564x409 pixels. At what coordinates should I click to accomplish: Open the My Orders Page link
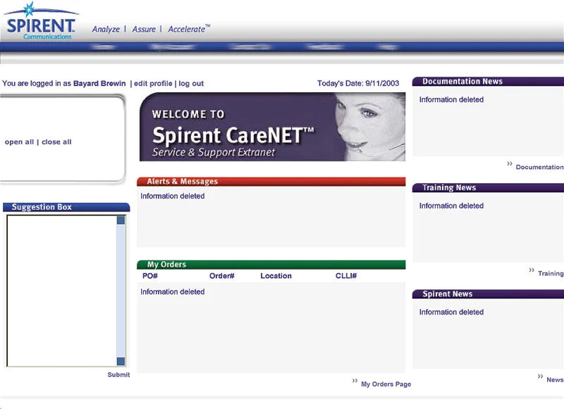(x=386, y=384)
